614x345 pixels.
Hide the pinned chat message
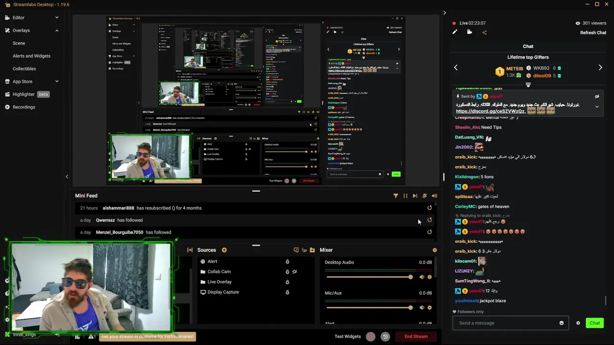(x=597, y=96)
